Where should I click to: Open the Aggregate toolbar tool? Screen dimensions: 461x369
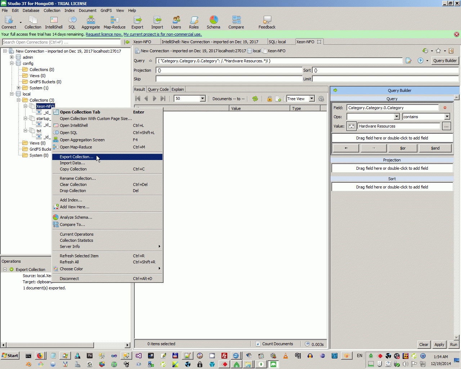91,22
